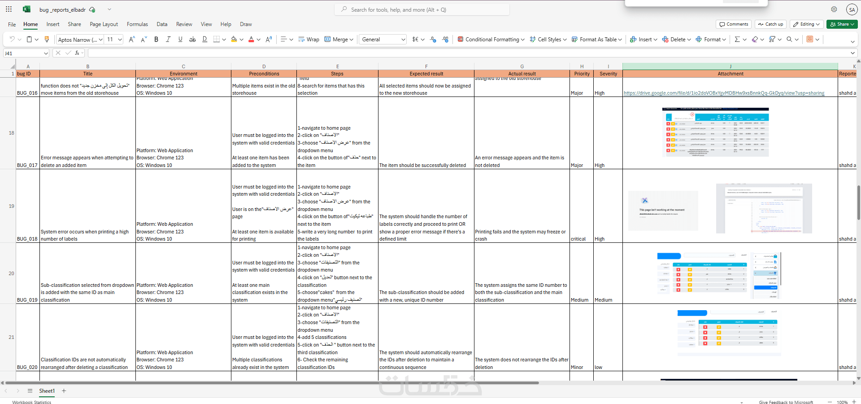861x404 pixels.
Task: Click the green Share button
Action: pyautogui.click(x=842, y=24)
